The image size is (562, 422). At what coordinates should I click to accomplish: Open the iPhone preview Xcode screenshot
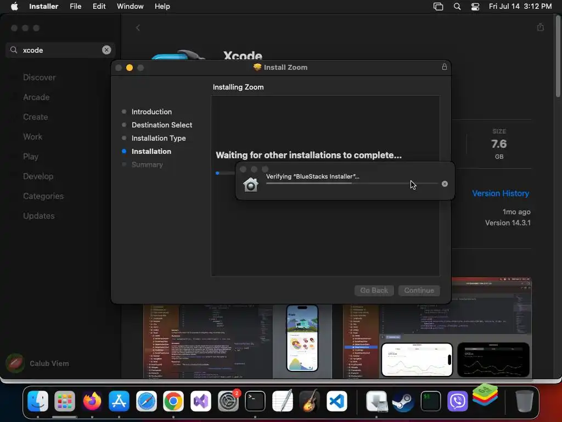[x=302, y=338]
